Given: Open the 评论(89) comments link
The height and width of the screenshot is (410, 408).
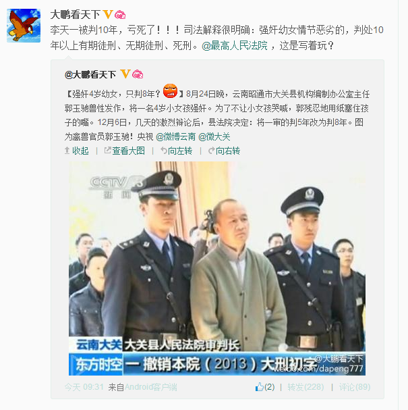Looking at the screenshot, I should pos(355,387).
